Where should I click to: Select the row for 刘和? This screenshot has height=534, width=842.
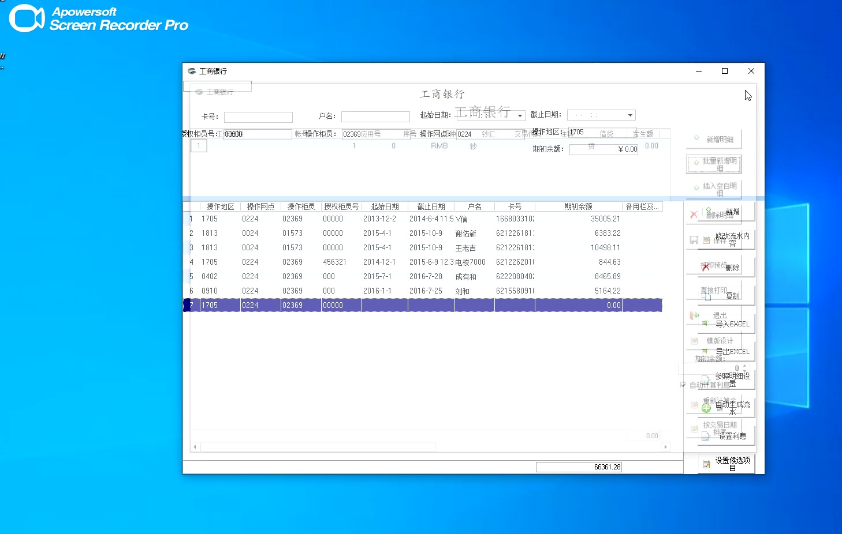click(423, 291)
